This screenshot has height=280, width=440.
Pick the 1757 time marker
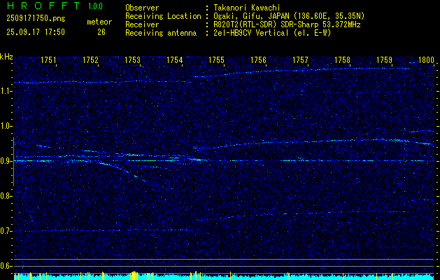301,61
